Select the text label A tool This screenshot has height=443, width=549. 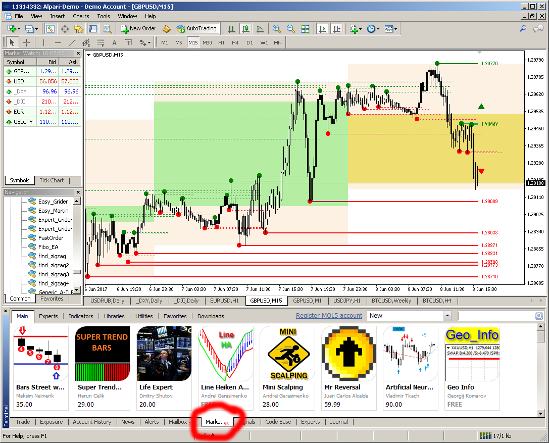point(114,43)
